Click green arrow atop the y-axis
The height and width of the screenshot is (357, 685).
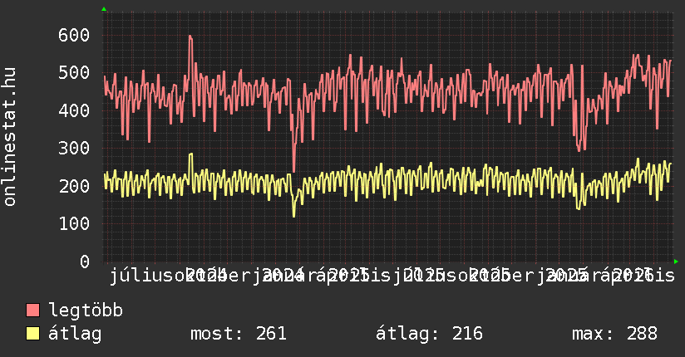104,9
